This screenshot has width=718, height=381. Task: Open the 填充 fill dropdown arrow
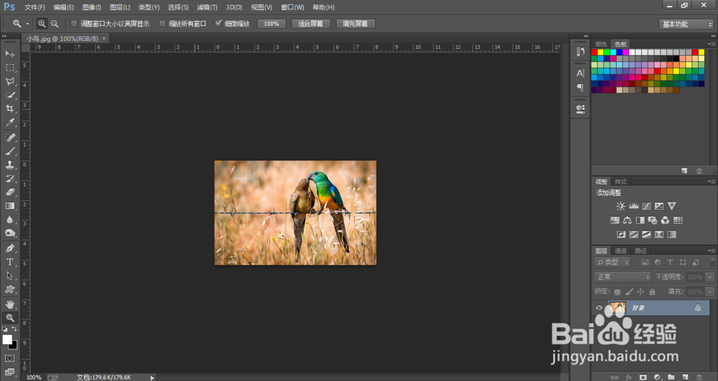(x=710, y=292)
